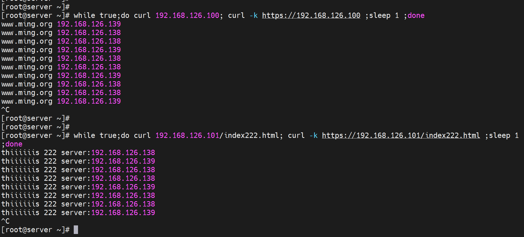
Task: Click "while" at the start of the first loop
Action: [84, 16]
